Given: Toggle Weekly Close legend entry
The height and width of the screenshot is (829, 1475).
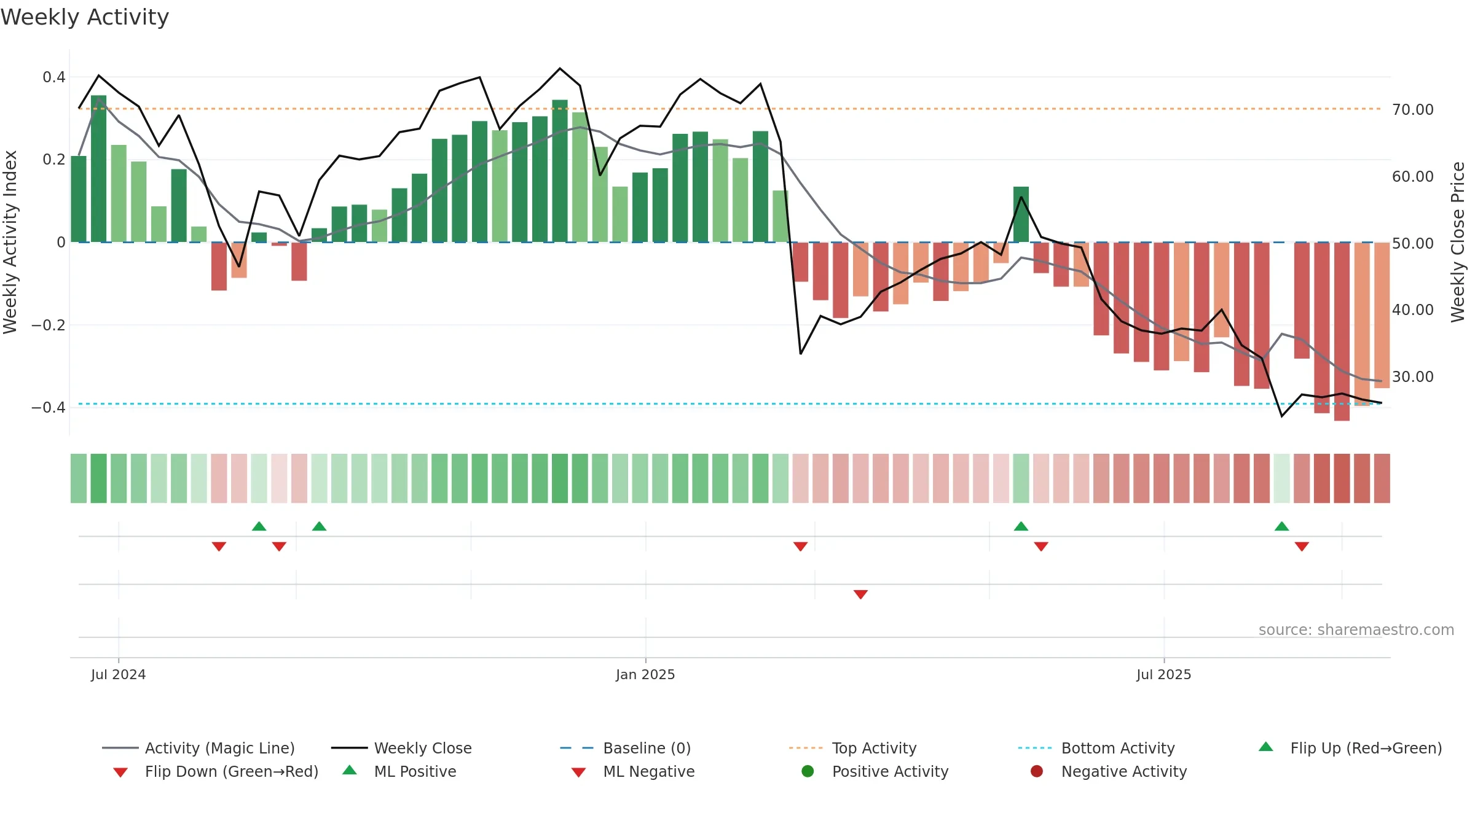Looking at the screenshot, I should (401, 748).
